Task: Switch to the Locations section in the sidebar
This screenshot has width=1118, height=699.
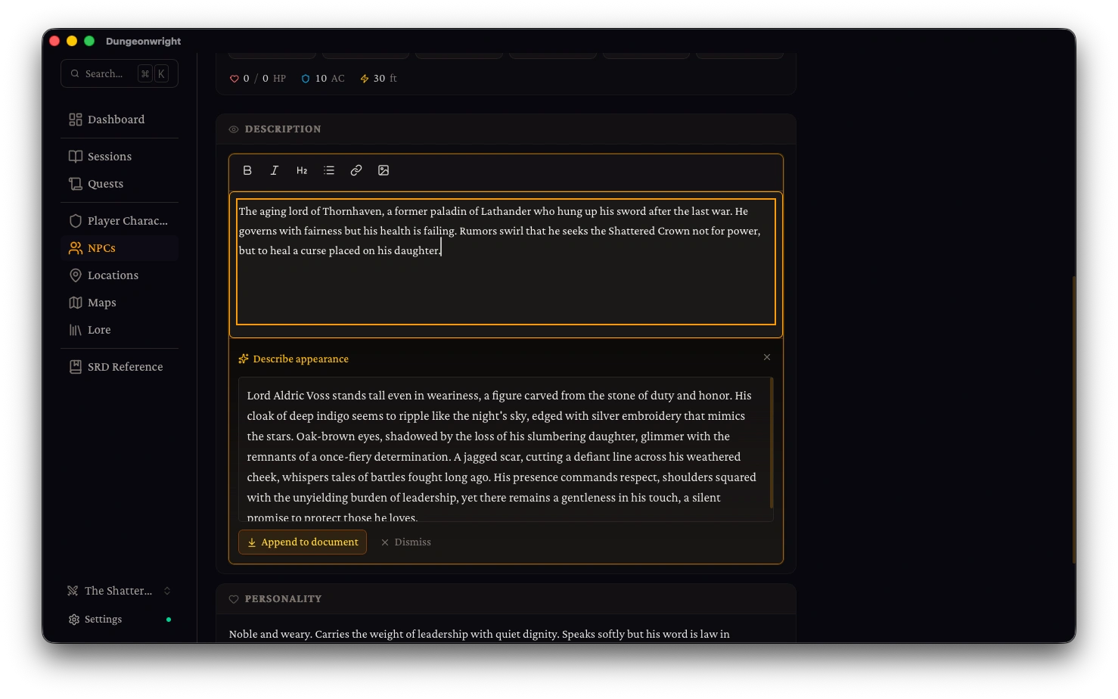Action: click(x=112, y=275)
